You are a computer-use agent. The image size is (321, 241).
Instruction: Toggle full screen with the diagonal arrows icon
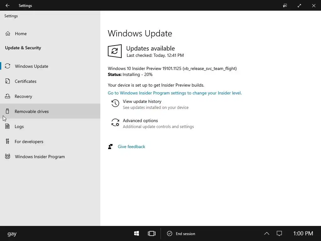pyautogui.click(x=299, y=6)
